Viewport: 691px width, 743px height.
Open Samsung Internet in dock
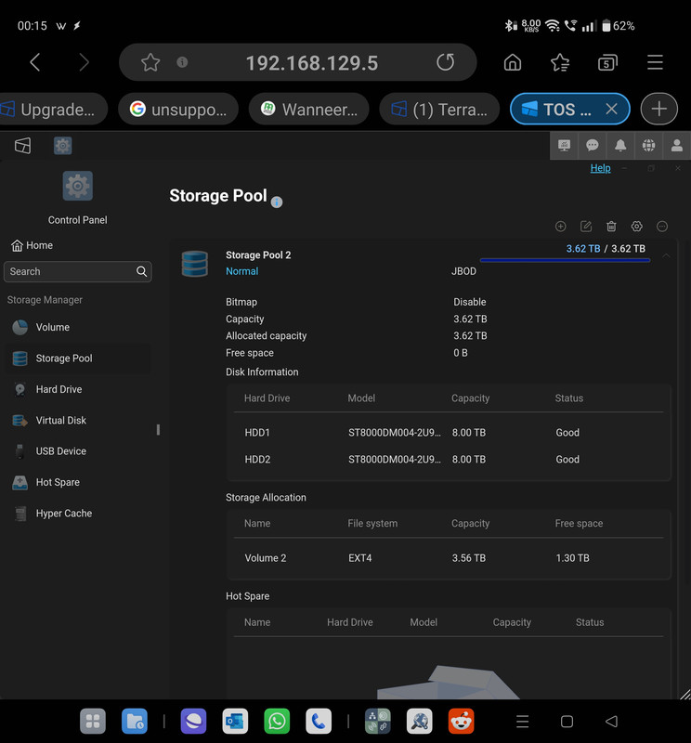[193, 722]
